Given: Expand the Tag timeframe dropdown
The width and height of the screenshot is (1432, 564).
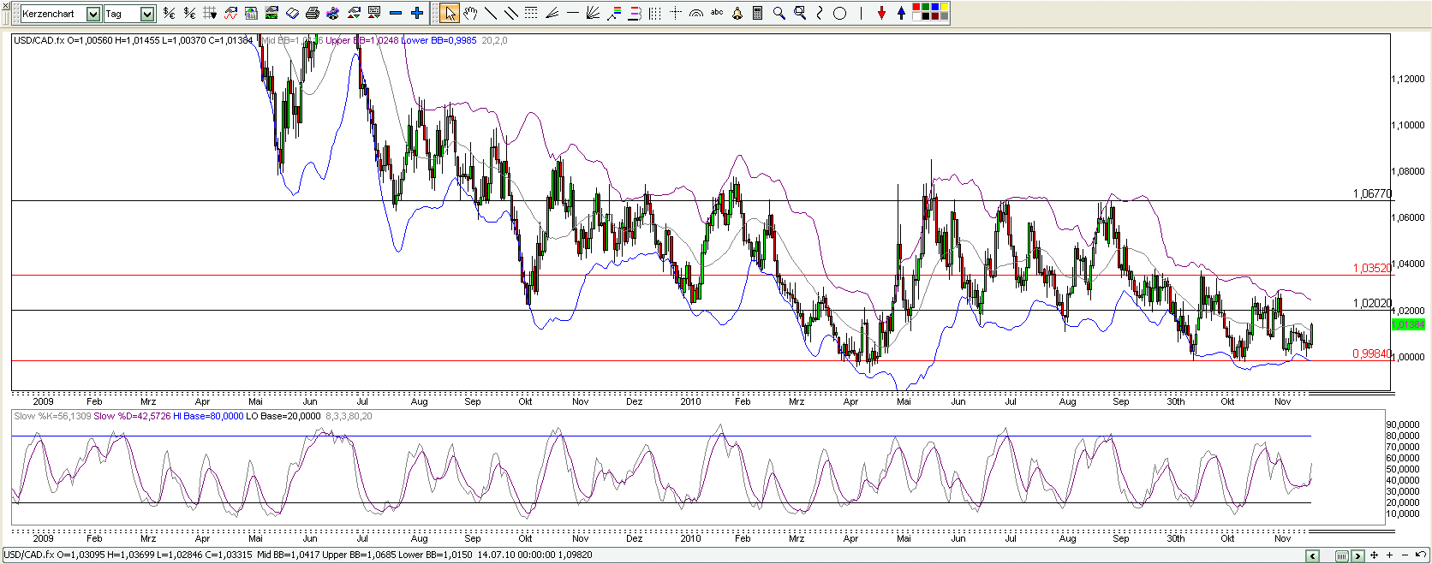Looking at the screenshot, I should 147,14.
